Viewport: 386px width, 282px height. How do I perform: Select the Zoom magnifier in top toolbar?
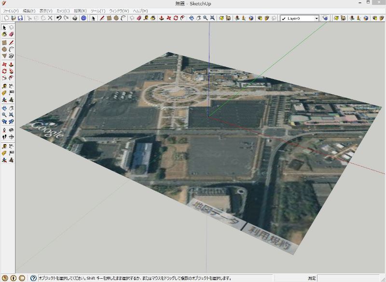point(206,18)
